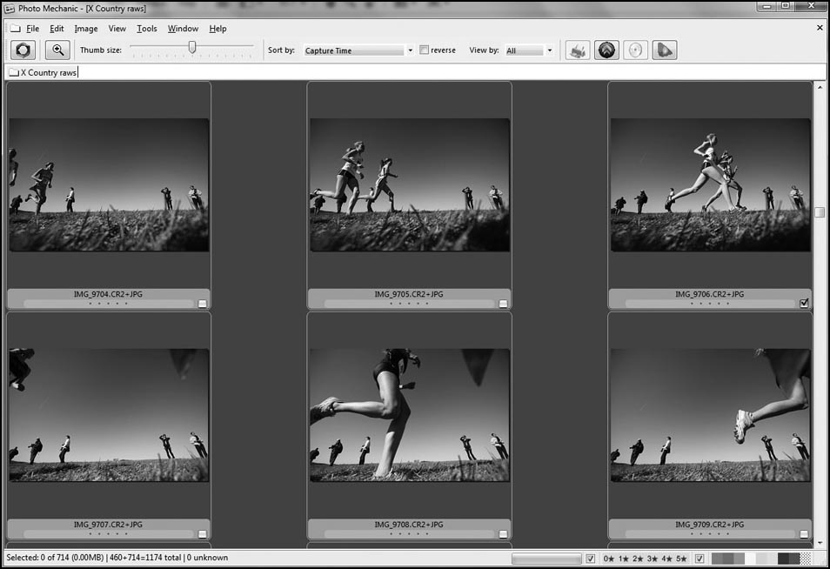Filter by 4 star rating
The width and height of the screenshot is (830, 569).
[666, 559]
